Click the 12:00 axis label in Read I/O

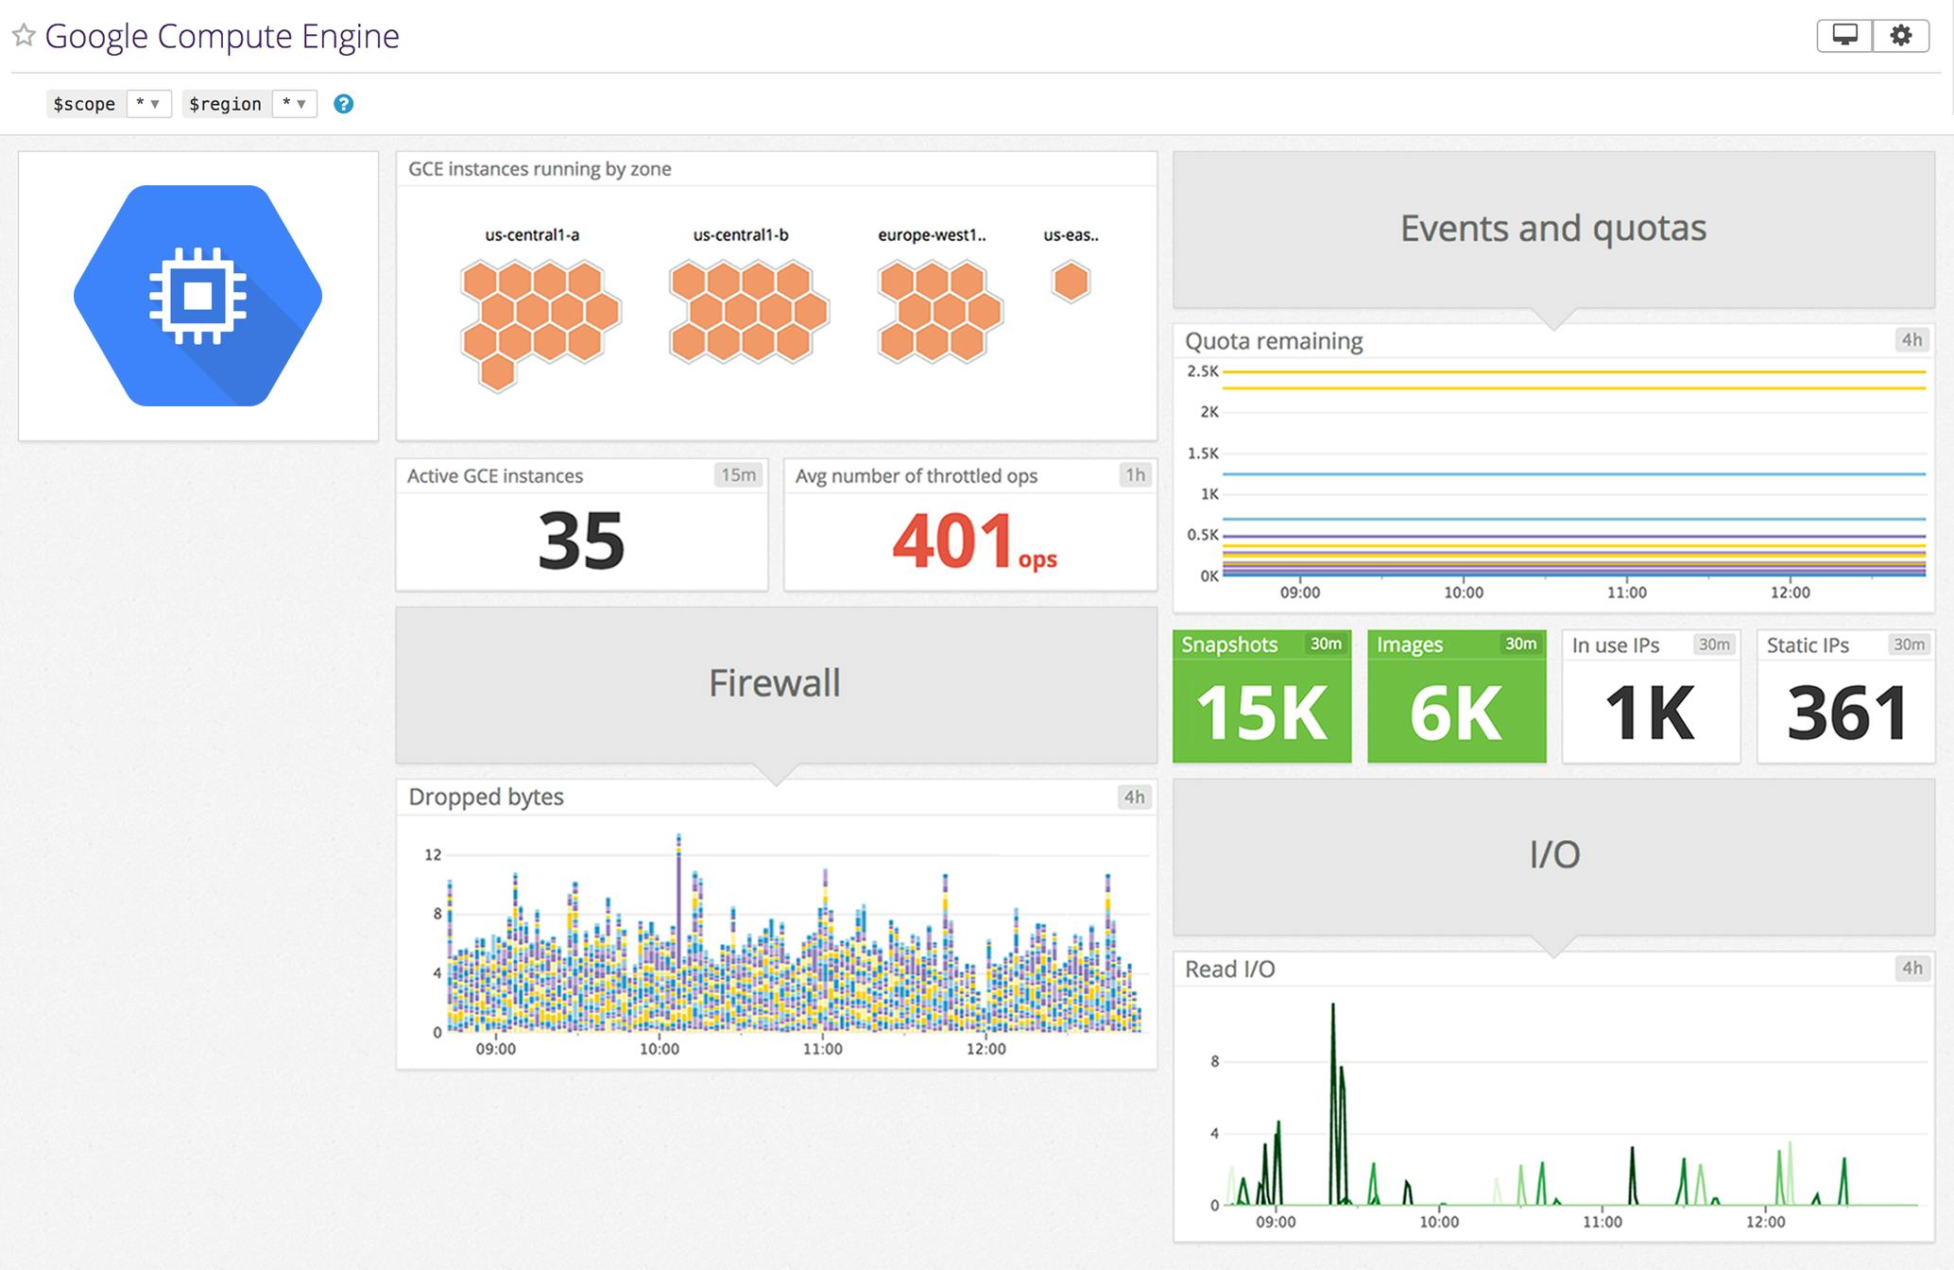1765,1222
